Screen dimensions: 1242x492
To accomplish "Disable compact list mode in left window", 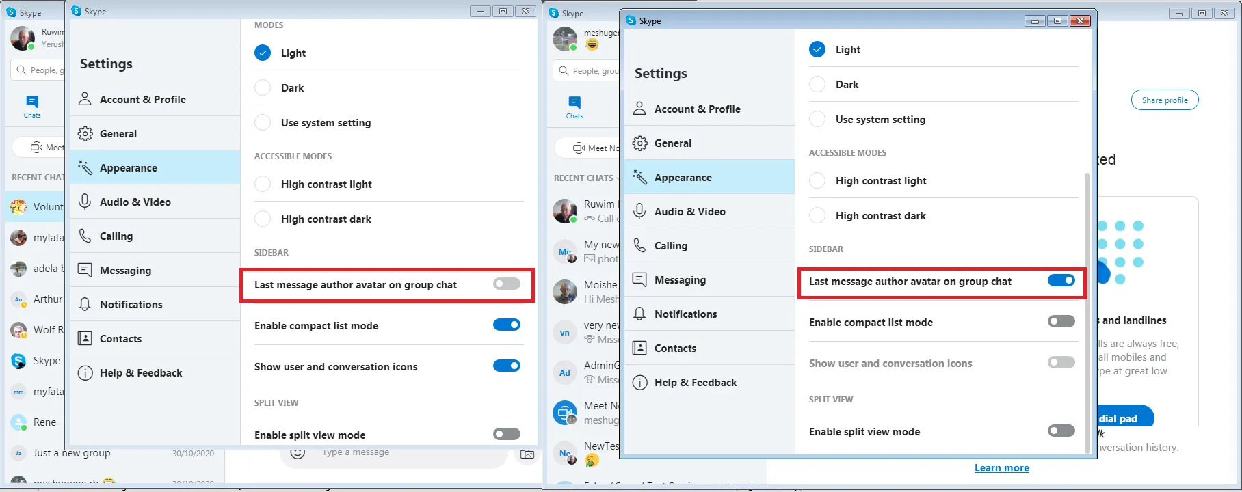I will pyautogui.click(x=507, y=325).
